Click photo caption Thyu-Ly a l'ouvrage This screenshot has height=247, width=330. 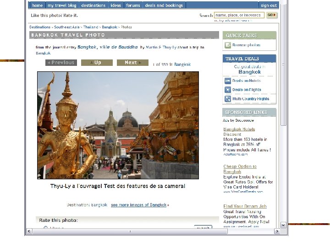[x=118, y=186]
